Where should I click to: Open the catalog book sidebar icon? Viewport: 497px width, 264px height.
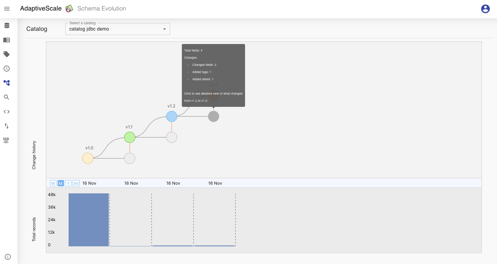[x=7, y=40]
